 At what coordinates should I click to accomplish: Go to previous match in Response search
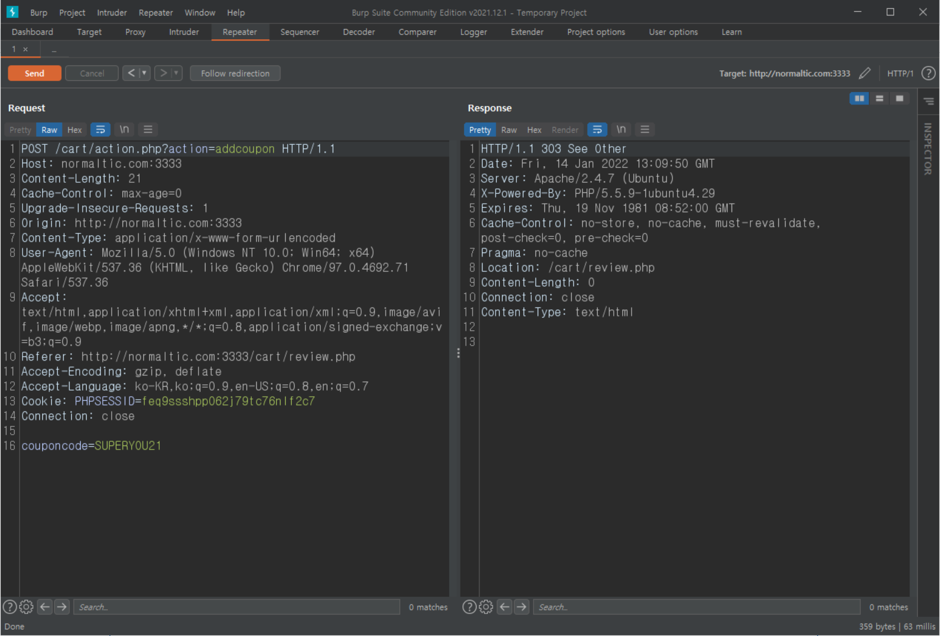pos(504,607)
